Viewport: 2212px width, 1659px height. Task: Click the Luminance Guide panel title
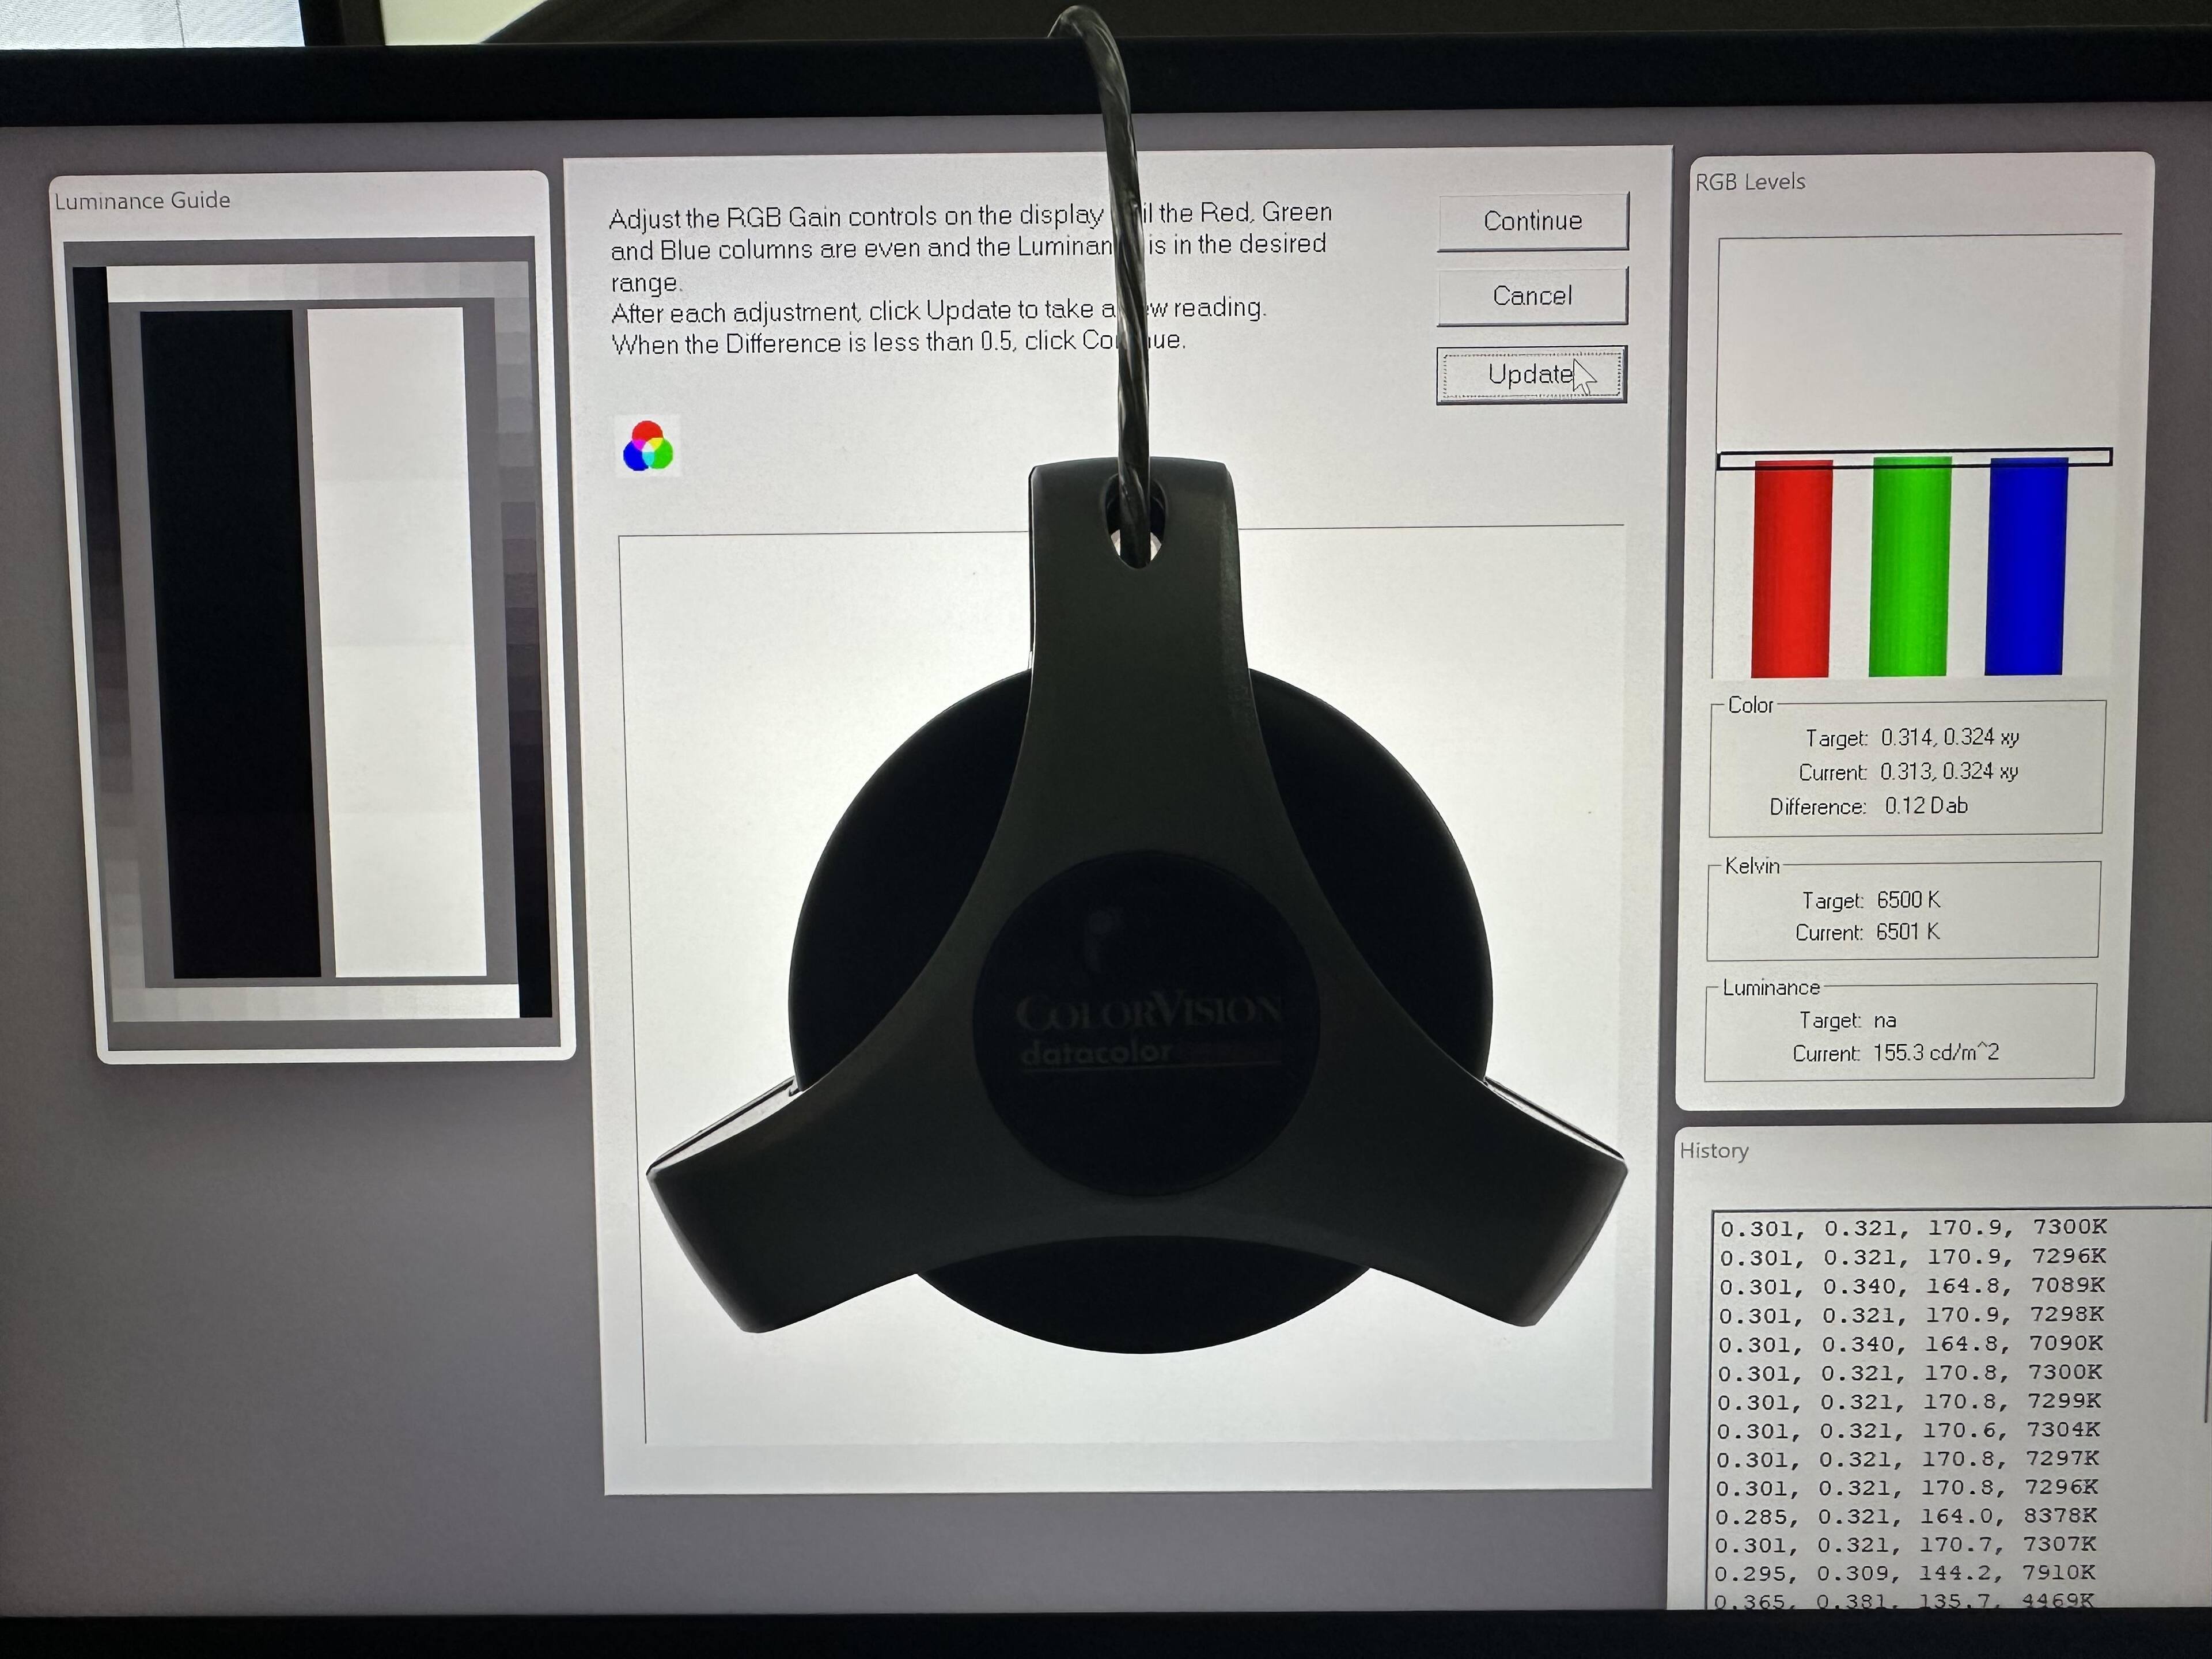(x=142, y=201)
